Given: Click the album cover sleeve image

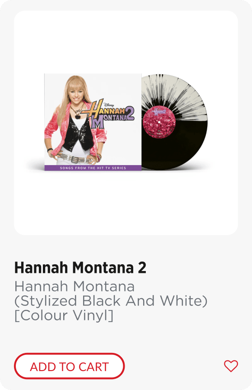Looking at the screenshot, I should [93, 122].
